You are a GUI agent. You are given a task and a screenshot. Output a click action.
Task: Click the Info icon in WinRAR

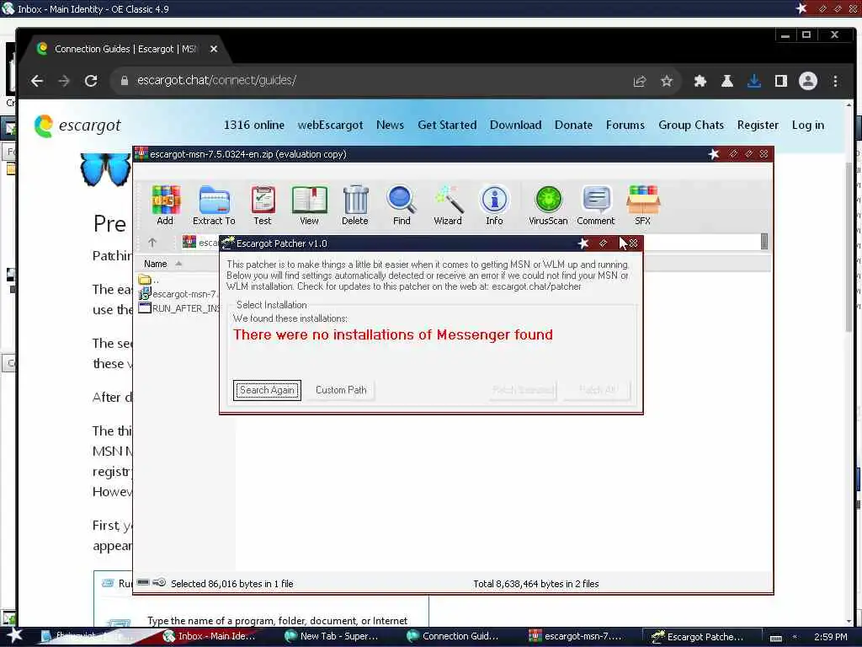pos(494,206)
